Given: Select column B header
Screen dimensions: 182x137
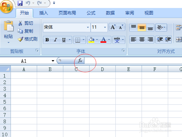Looking at the screenshot, I should coord(50,69).
